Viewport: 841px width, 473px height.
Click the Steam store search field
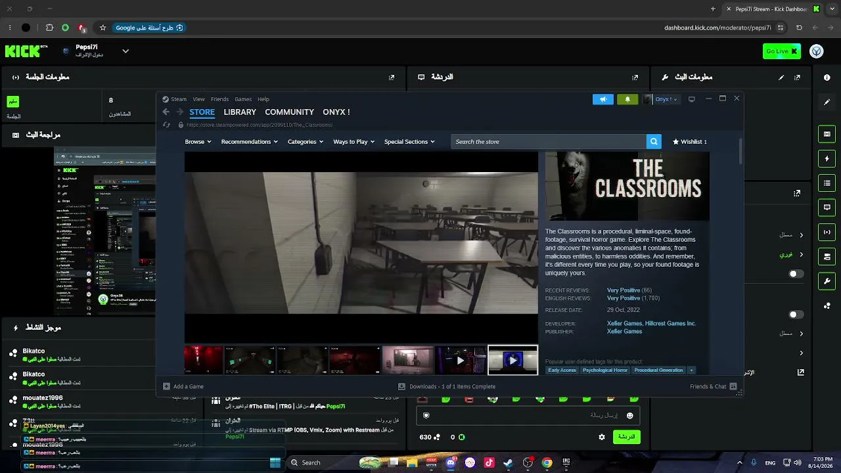tap(549, 142)
